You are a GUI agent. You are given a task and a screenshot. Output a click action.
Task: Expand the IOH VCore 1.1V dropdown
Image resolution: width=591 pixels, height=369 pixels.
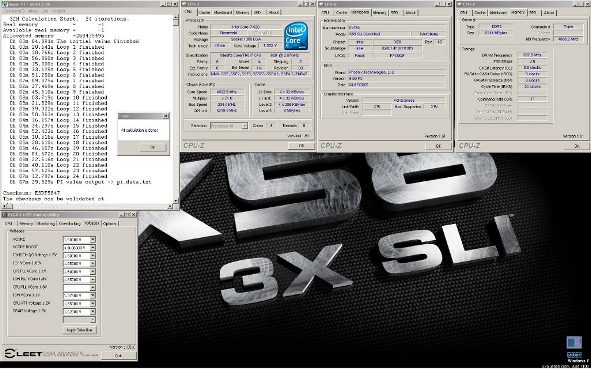pos(93,295)
